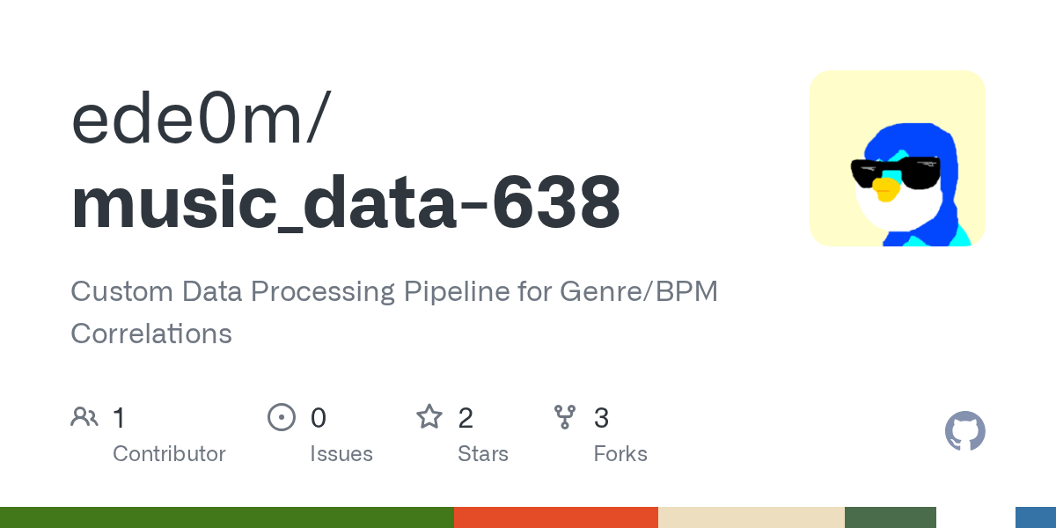1056x528 pixels.
Task: Click the contributor count number 1
Action: (x=119, y=417)
